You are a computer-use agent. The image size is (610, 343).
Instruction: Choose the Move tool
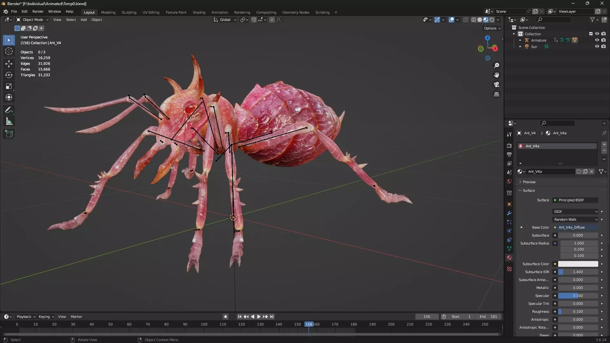[9, 64]
